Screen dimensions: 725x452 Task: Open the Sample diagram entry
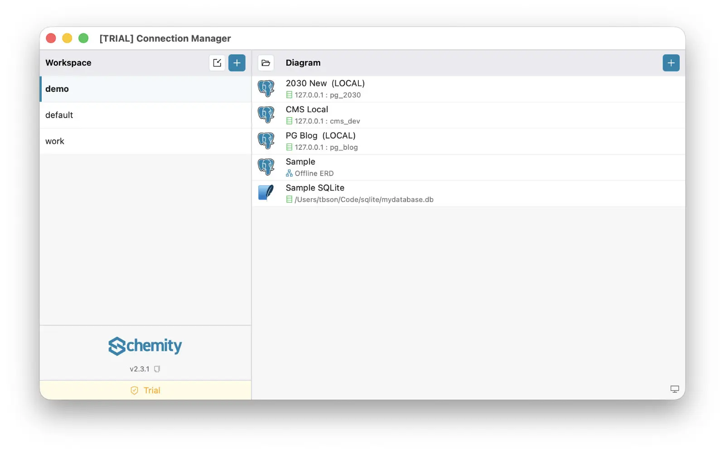469,167
